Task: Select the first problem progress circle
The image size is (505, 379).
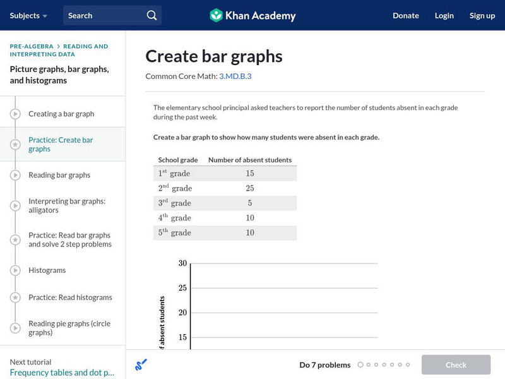Action: click(360, 364)
